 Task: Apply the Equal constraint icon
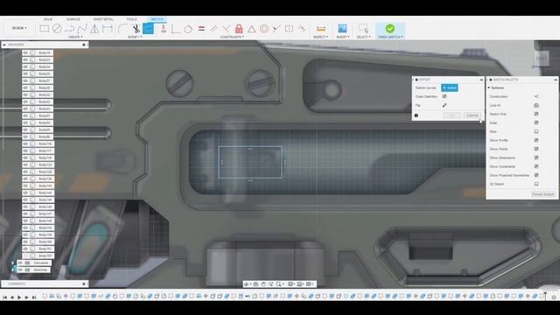click(x=201, y=29)
